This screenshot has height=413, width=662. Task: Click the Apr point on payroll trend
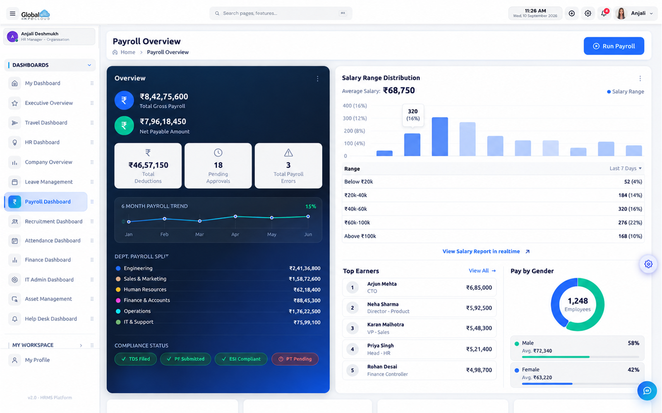[x=235, y=216]
